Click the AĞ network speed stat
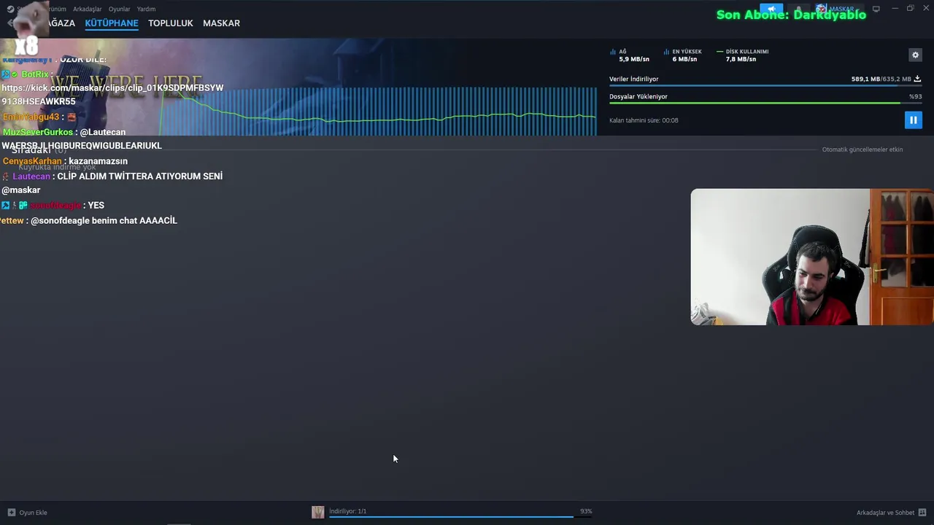The width and height of the screenshot is (934, 525). (630, 55)
